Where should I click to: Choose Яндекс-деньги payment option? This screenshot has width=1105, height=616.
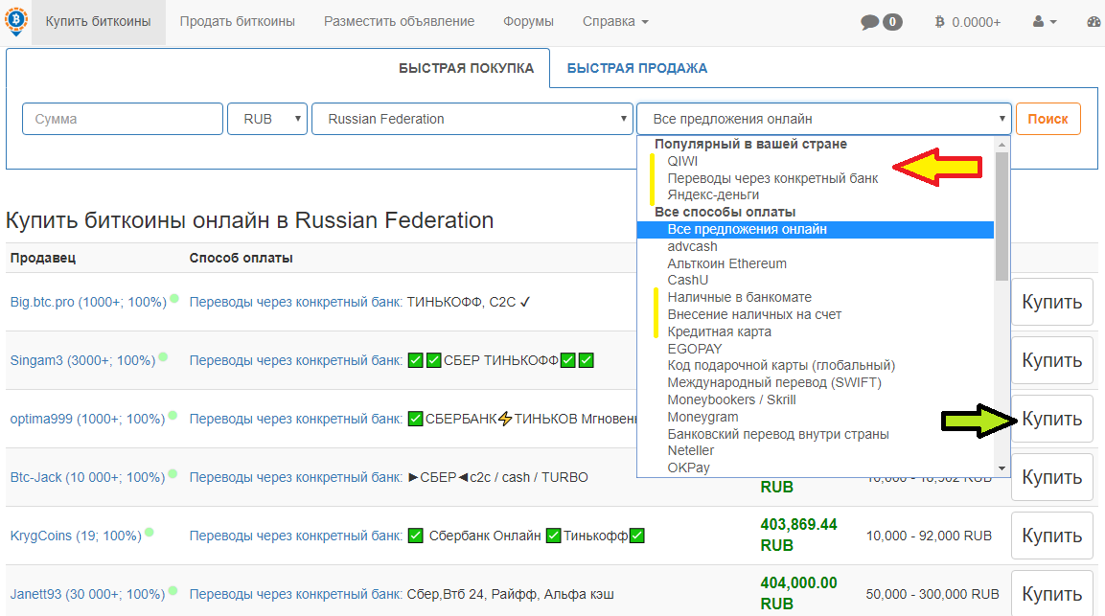[713, 194]
